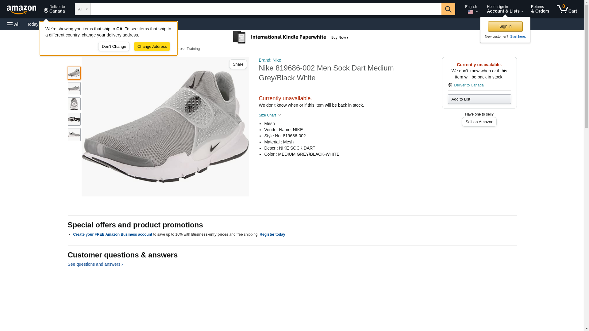Click the search magnifying glass button

pyautogui.click(x=448, y=9)
